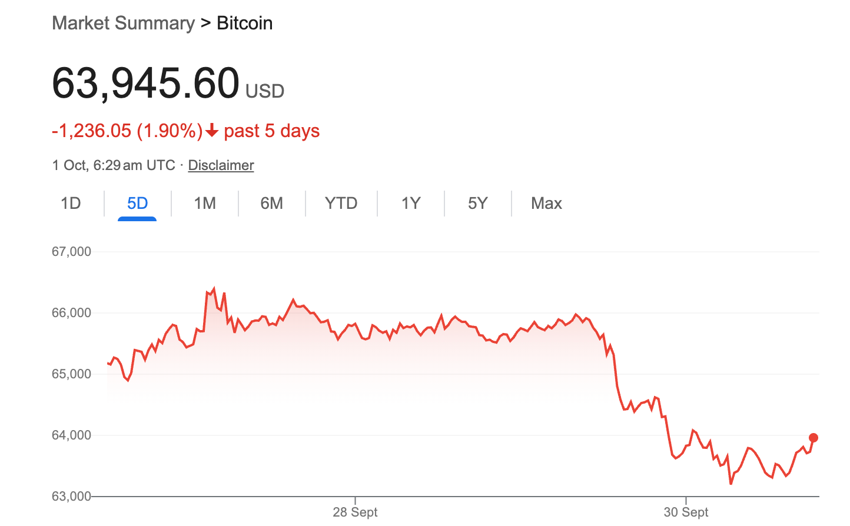
Task: Click the 67,000 y-axis label
Action: [71, 252]
